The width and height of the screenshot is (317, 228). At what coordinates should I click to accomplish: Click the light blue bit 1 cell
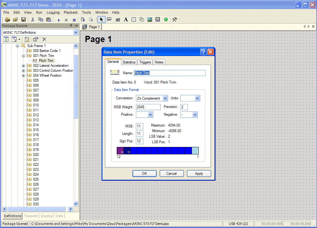[195, 151]
